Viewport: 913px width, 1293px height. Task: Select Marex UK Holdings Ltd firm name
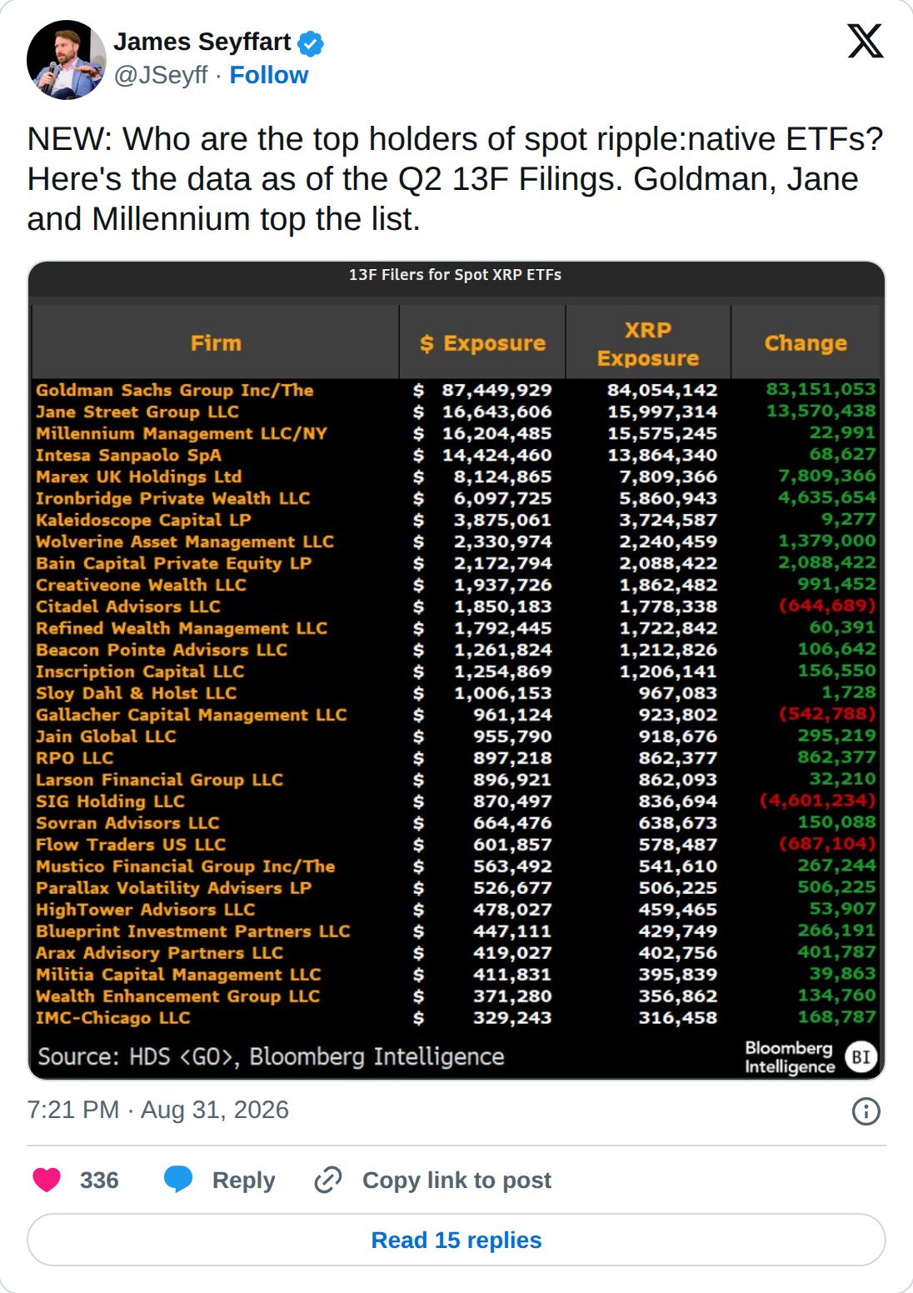138,477
